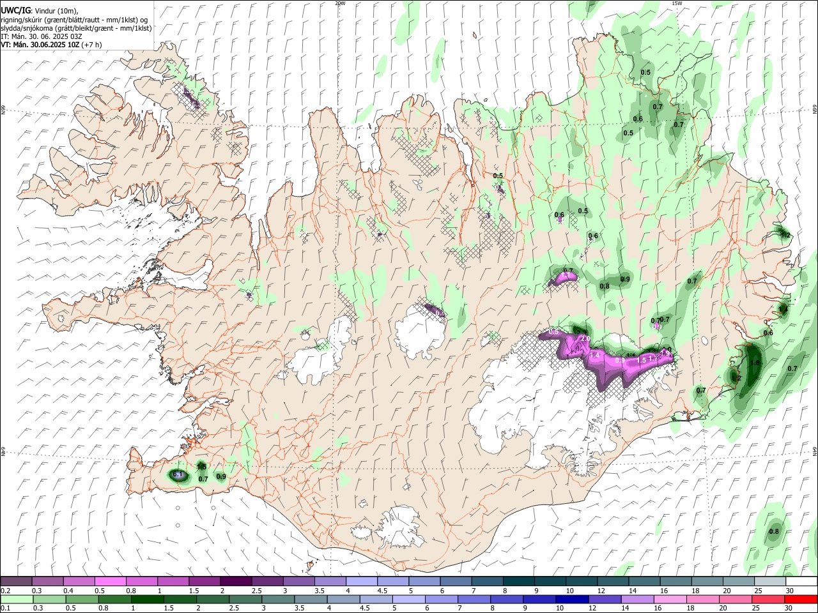Viewport: 818px width, 613px height.
Task: Click the 0.1 label under the lower legend row
Action: [x=6, y=609]
